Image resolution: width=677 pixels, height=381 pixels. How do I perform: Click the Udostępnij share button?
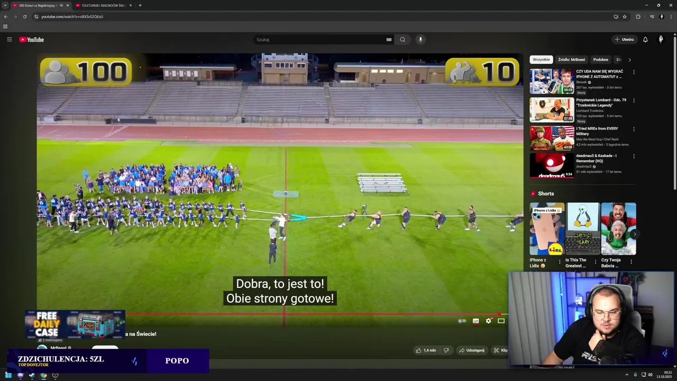click(x=472, y=350)
